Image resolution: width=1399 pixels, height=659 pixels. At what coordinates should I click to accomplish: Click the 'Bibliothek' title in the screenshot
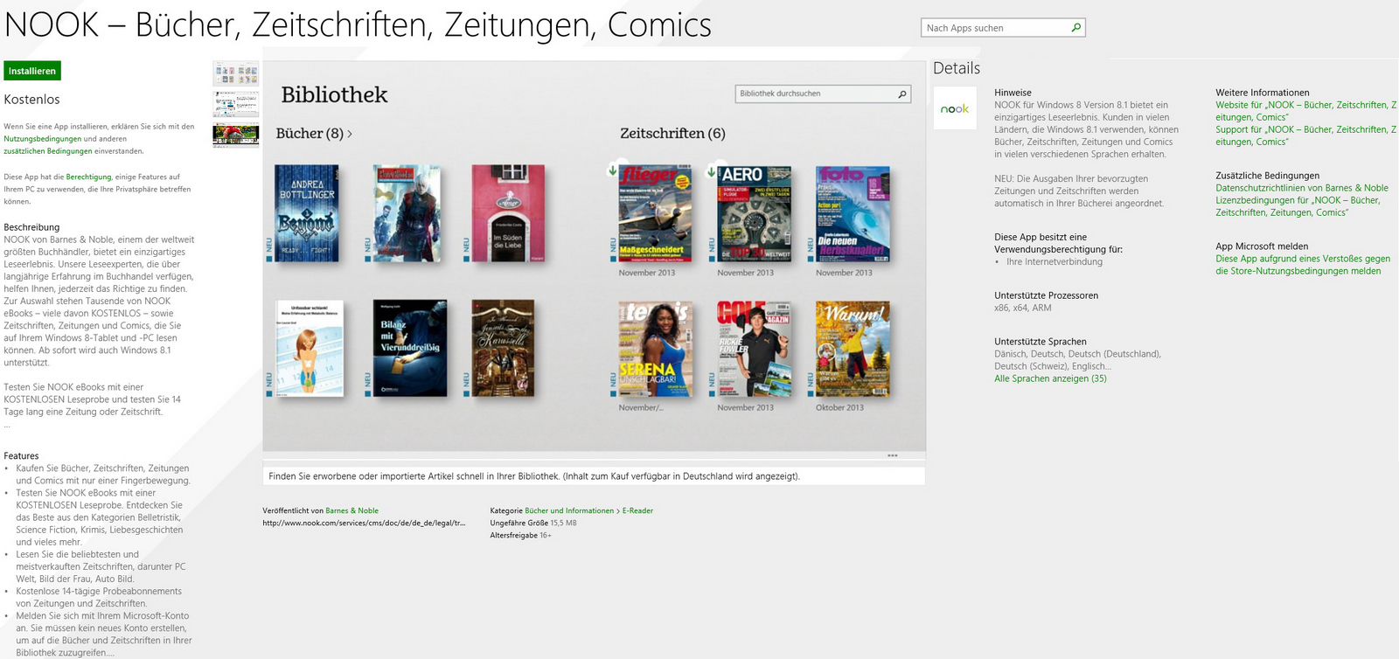pos(334,94)
